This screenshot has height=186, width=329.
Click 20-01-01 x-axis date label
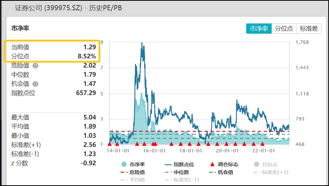pos(227,151)
